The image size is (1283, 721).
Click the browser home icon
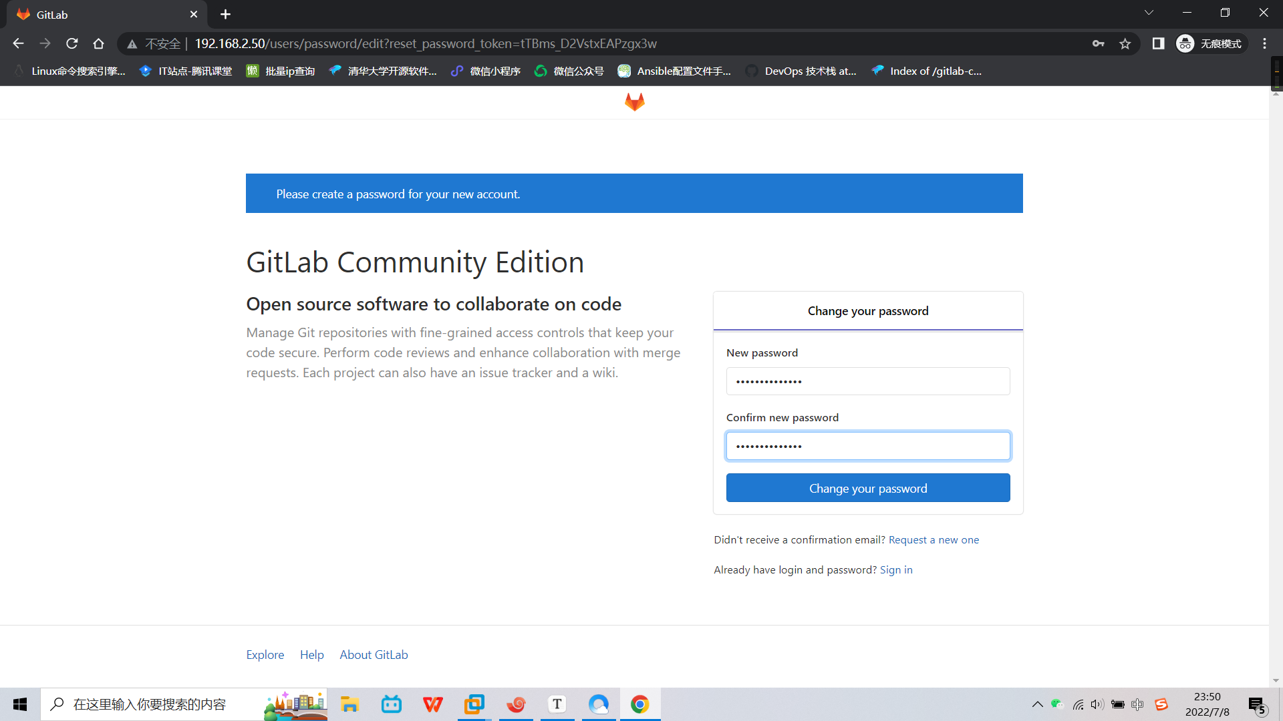[x=98, y=43]
